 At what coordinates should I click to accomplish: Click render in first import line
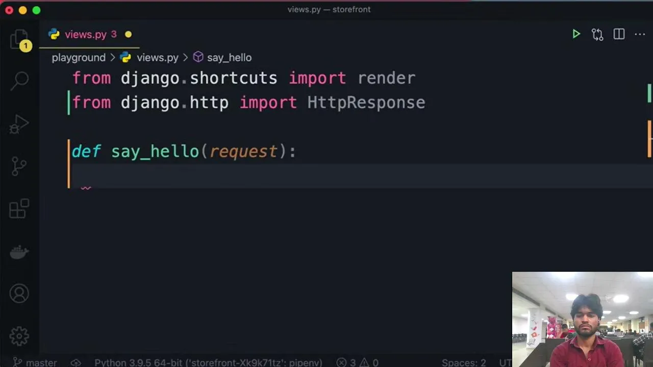click(x=386, y=78)
